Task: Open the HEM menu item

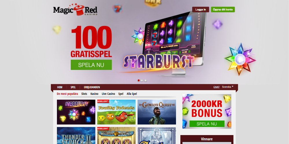Action: pos(60,87)
